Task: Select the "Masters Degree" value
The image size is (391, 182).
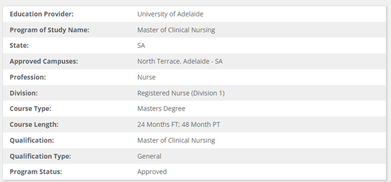Action: pos(161,109)
